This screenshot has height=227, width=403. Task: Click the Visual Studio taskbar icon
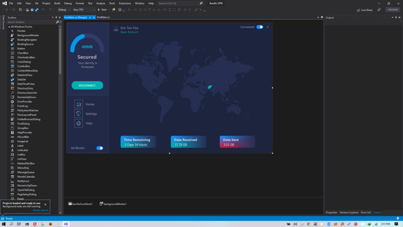[x=66, y=224]
